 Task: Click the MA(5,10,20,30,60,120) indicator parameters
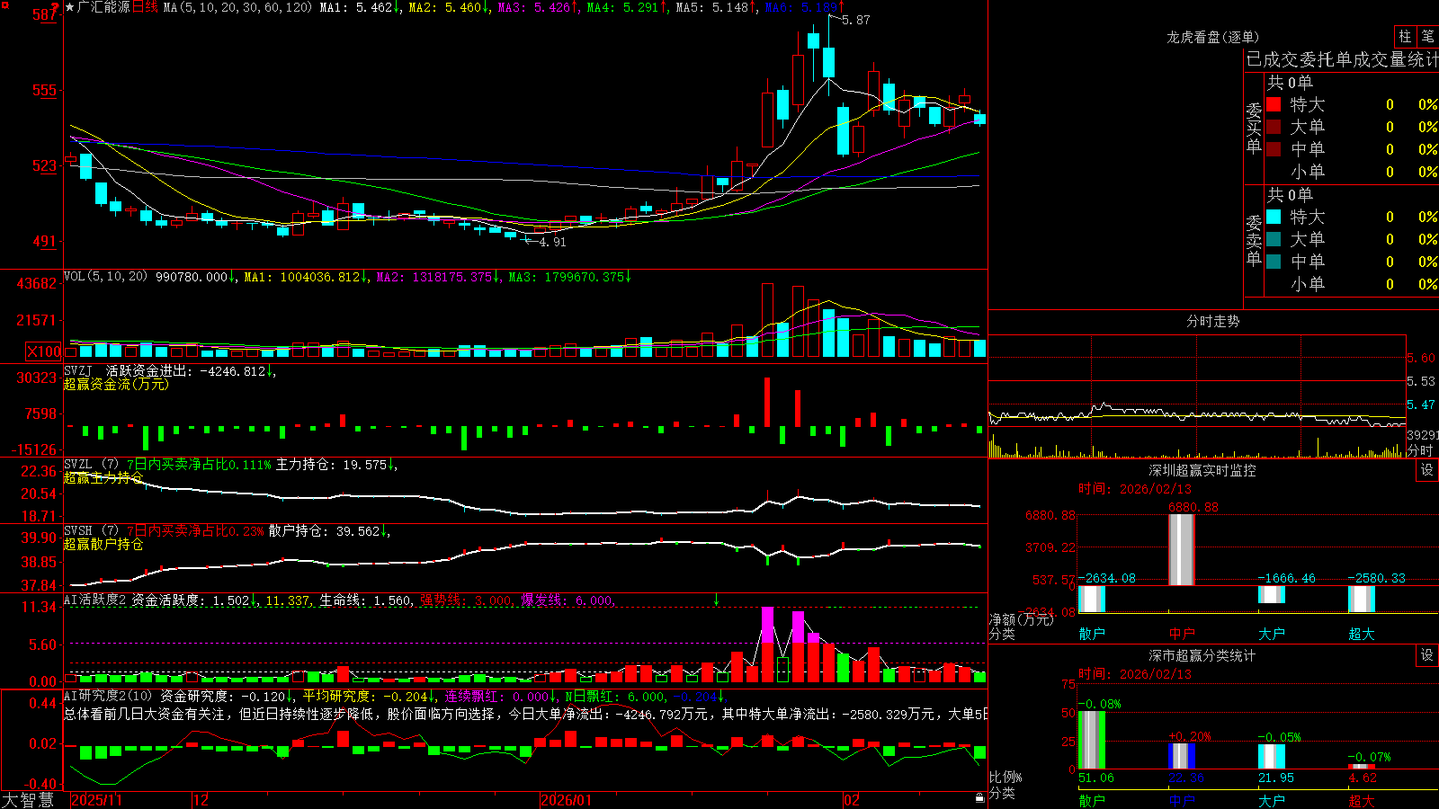tap(238, 7)
